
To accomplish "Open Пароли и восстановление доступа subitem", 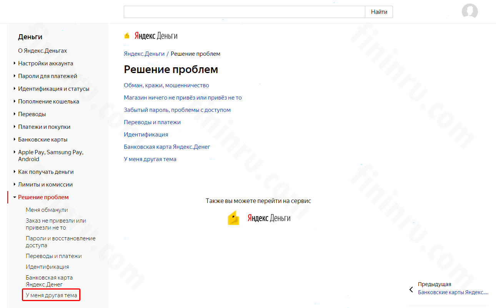I will coord(60,242).
